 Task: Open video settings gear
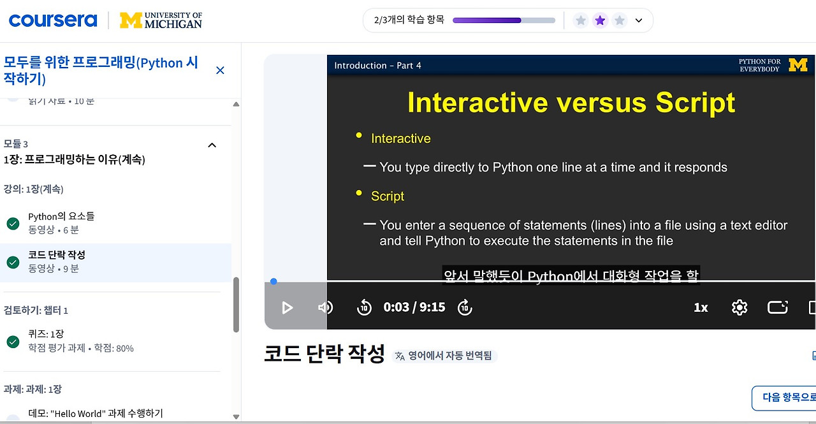coord(739,308)
